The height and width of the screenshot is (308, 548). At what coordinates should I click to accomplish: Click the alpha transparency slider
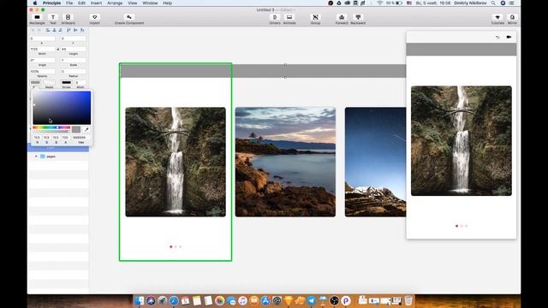51,131
